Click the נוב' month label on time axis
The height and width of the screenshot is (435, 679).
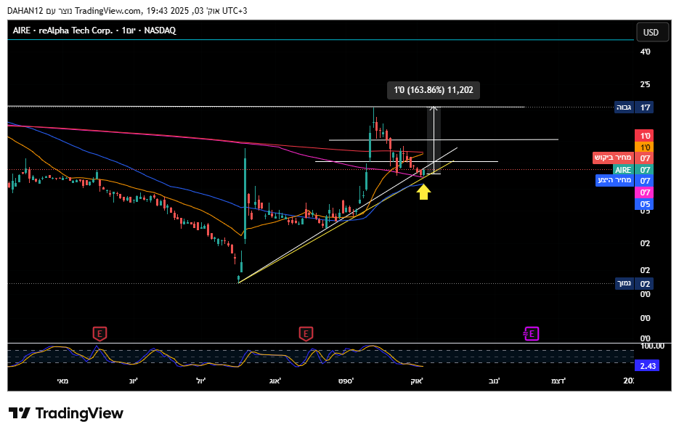pyautogui.click(x=494, y=381)
